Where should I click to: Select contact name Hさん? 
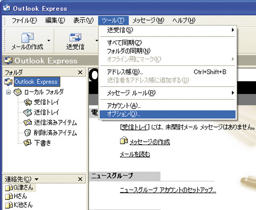[x=20, y=196]
